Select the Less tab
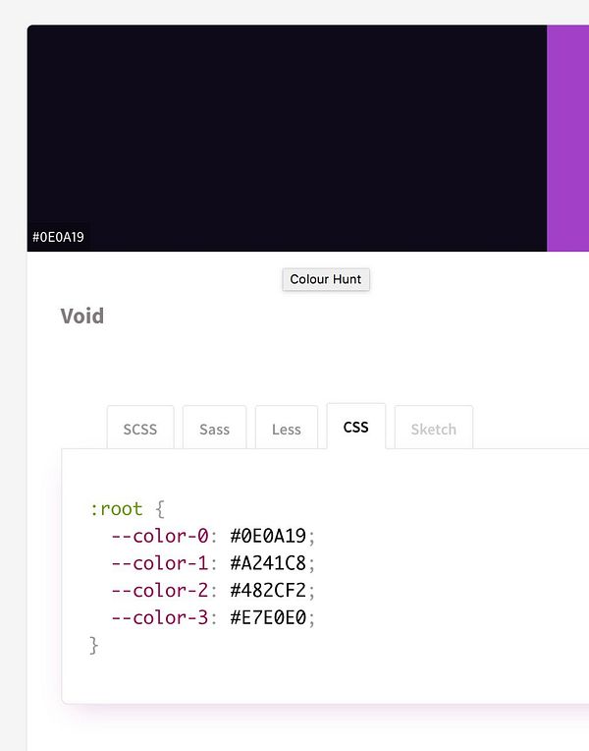Screen dimensions: 589x751 pyautogui.click(x=287, y=429)
